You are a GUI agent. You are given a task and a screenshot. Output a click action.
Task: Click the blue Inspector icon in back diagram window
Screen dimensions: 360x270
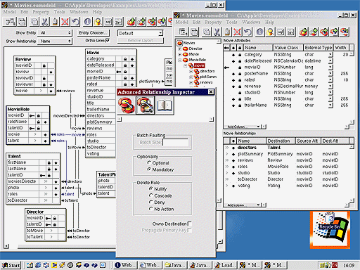[88, 22]
